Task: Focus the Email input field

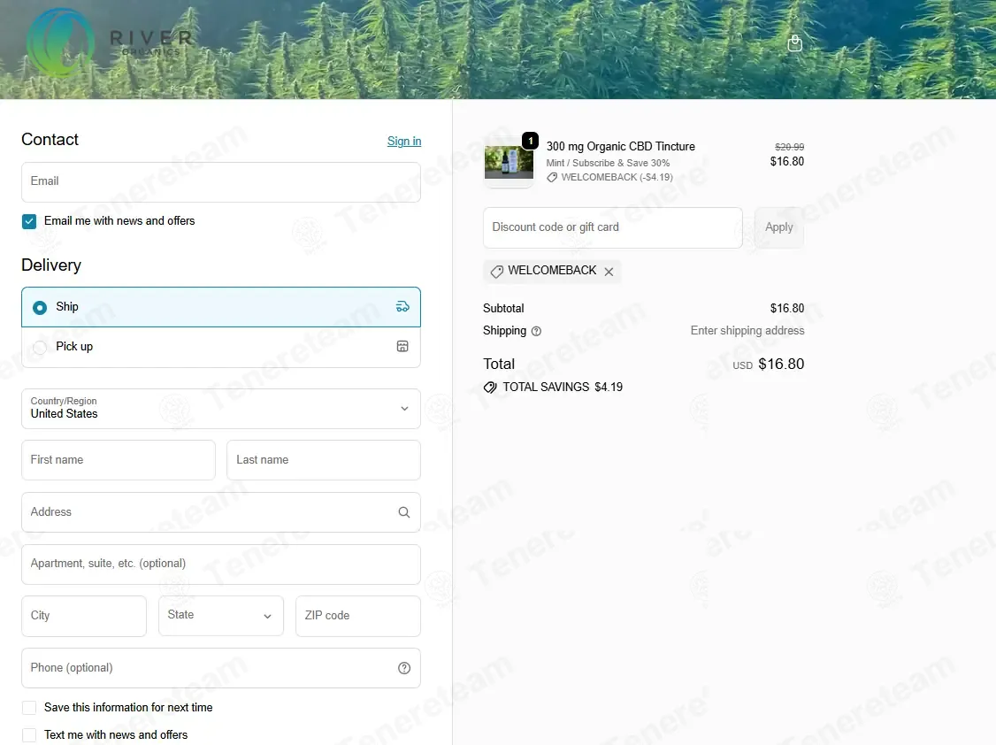Action: [221, 182]
